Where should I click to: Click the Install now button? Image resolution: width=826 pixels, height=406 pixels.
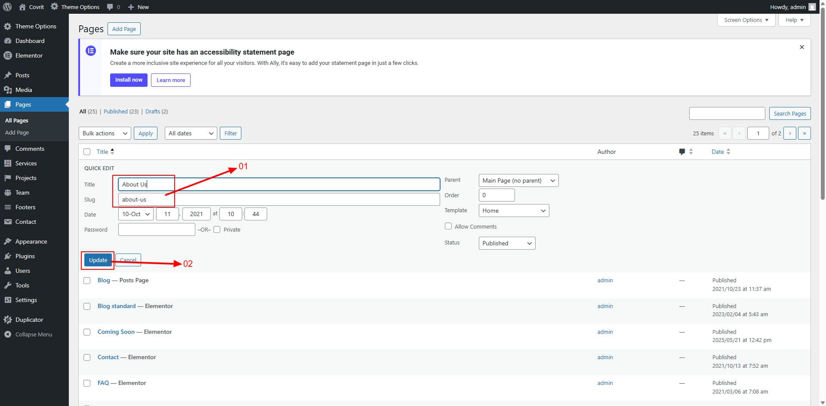tap(129, 80)
